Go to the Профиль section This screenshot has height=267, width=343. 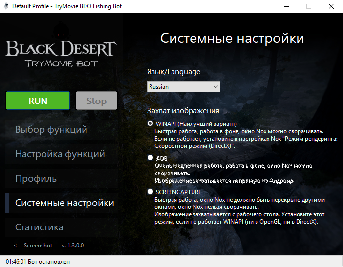tap(62, 179)
